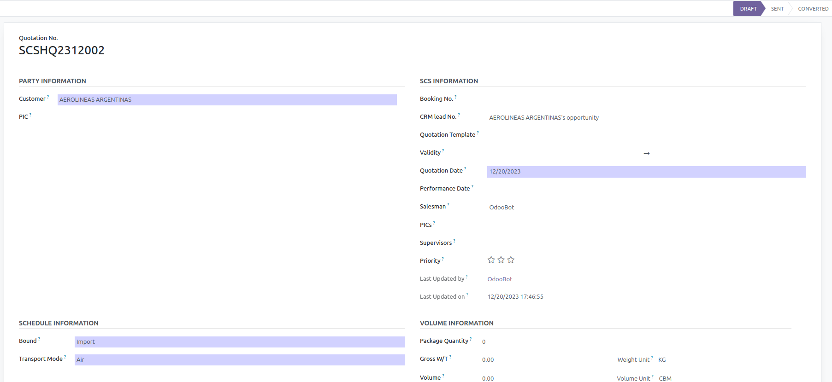Screen dimensions: 832x382
Task: Open the Customer field with AEROLINEAS ARGENTINAS
Action: [227, 100]
